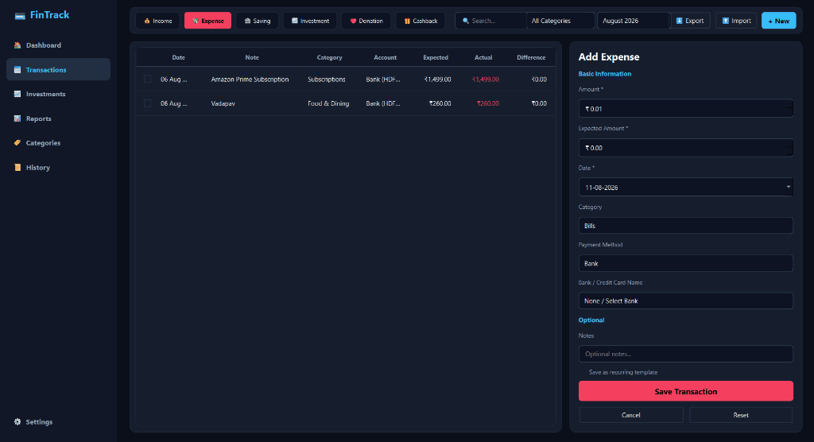This screenshot has width=814, height=442.
Task: Click the download arrow icon on Export
Action: [x=679, y=21]
